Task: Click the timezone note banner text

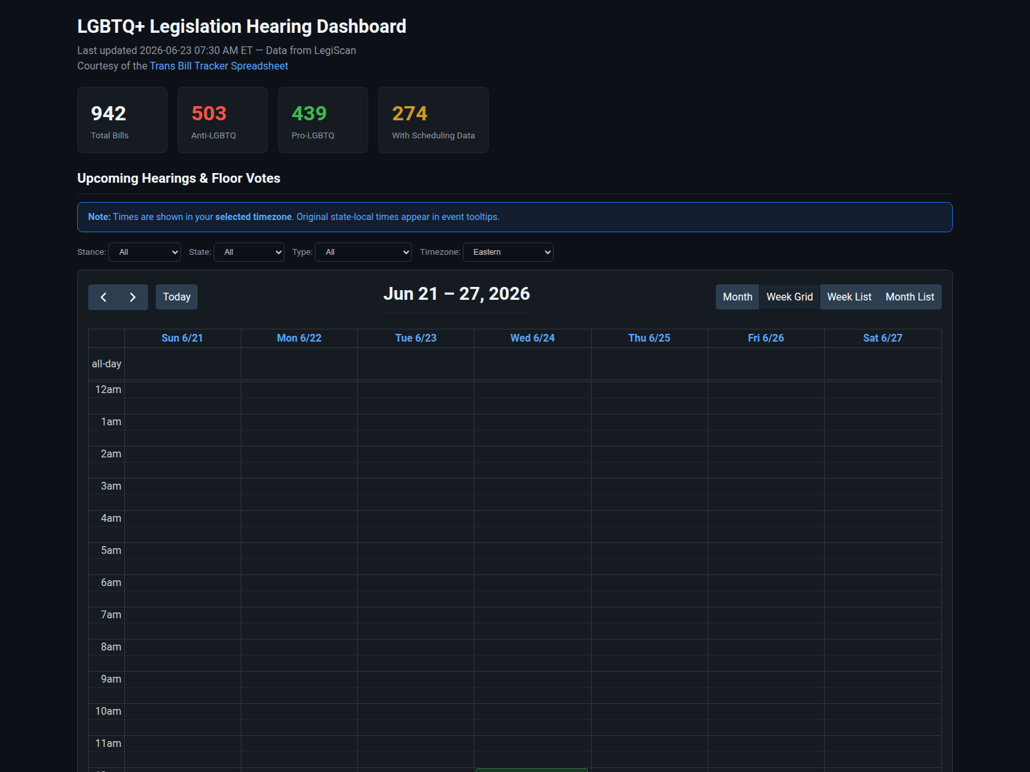Action: (x=294, y=217)
